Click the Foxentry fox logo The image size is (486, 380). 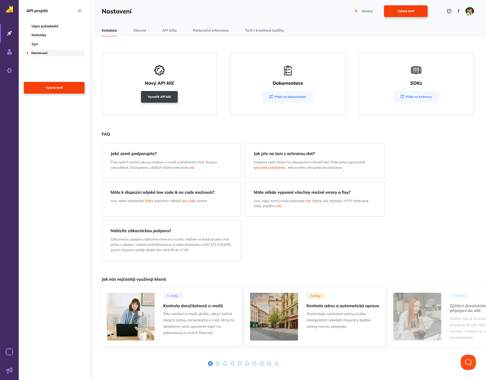(x=9, y=10)
